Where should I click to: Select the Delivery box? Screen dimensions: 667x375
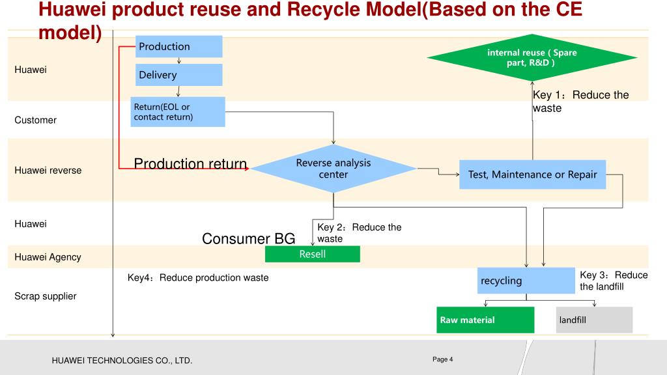tap(178, 75)
